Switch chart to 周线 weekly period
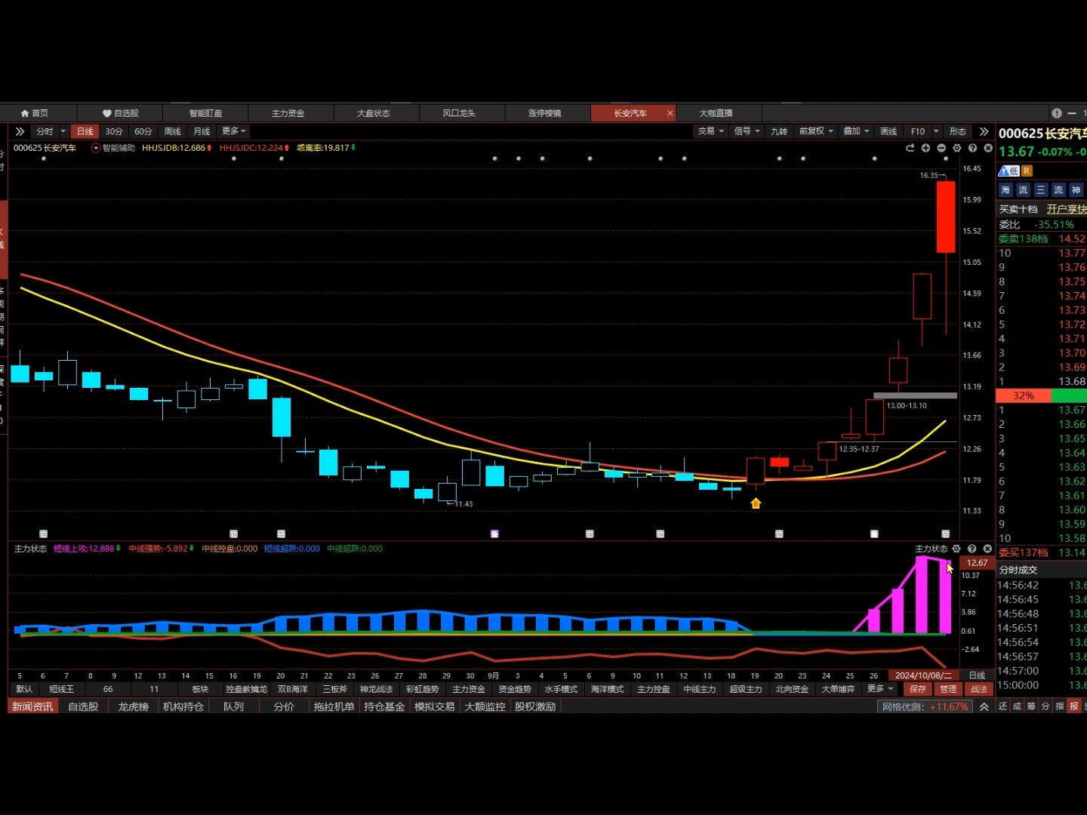This screenshot has height=815, width=1087. [173, 131]
